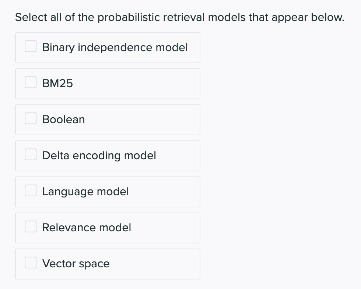Click the Vector space label text
The height and width of the screenshot is (289, 361).
76,264
